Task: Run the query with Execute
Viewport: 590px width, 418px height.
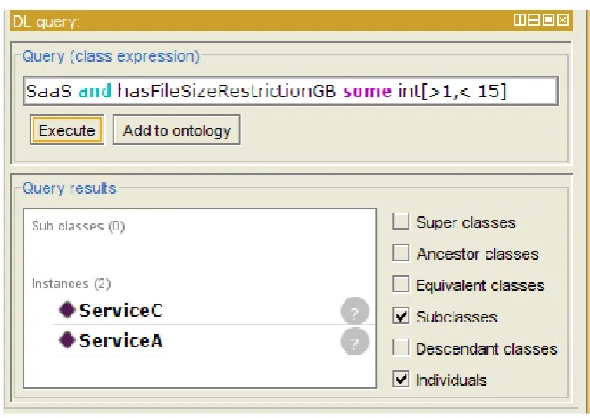Action: 67,130
